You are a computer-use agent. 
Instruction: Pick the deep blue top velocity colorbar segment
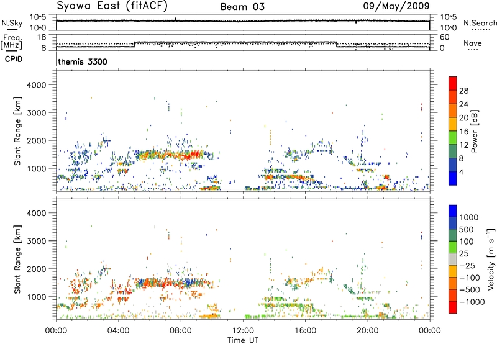(x=453, y=211)
